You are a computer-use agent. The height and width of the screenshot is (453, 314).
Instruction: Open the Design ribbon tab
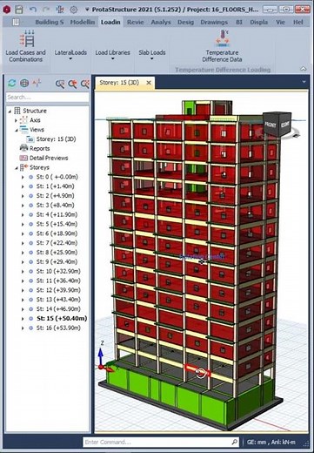coord(185,22)
